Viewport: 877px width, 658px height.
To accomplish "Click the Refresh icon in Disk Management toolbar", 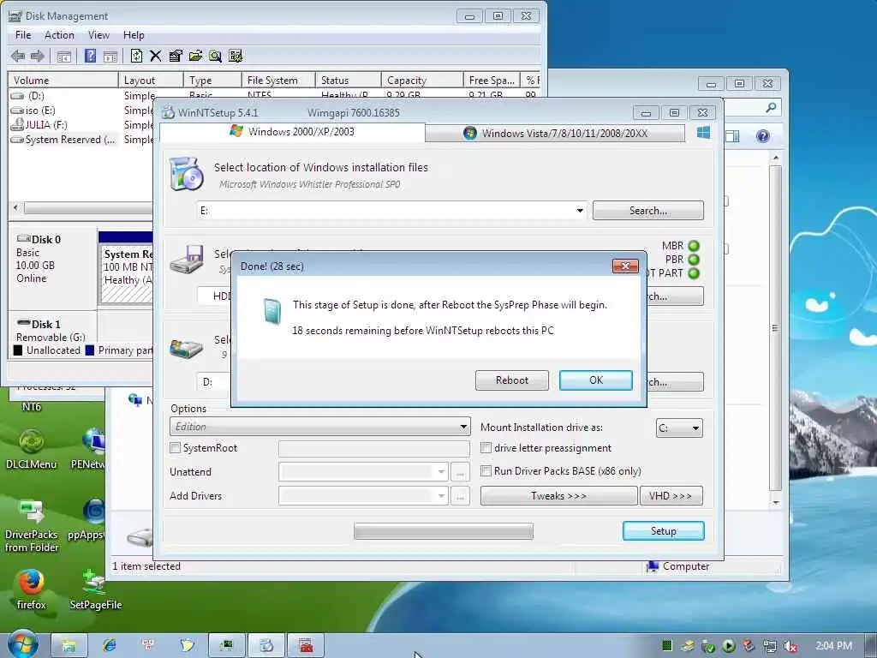I will tap(136, 56).
